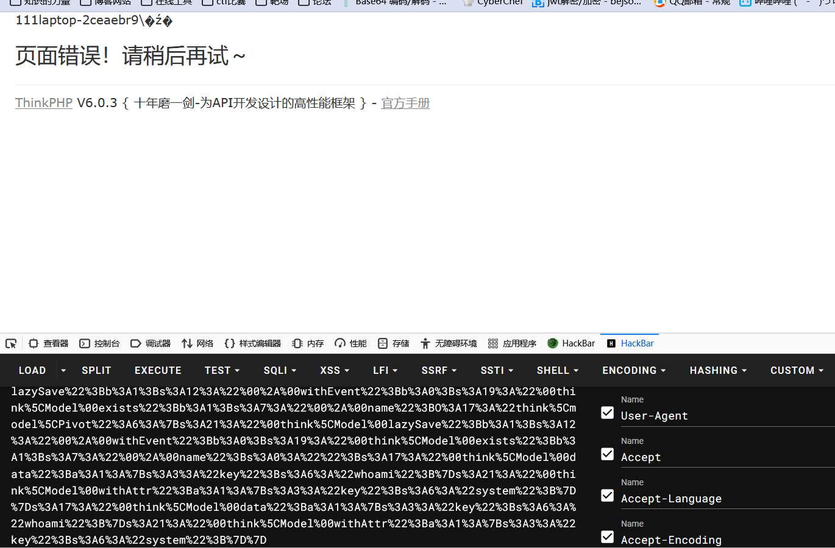
Task: Open the Base64 编码/解码 bookmark
Action: point(395,2)
